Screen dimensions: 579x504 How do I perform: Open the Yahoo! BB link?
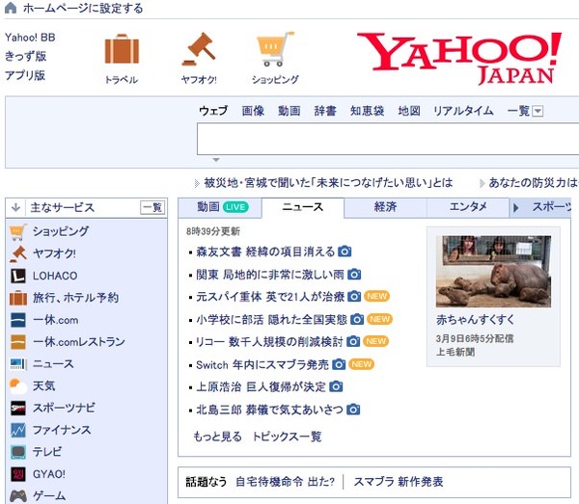tap(30, 38)
